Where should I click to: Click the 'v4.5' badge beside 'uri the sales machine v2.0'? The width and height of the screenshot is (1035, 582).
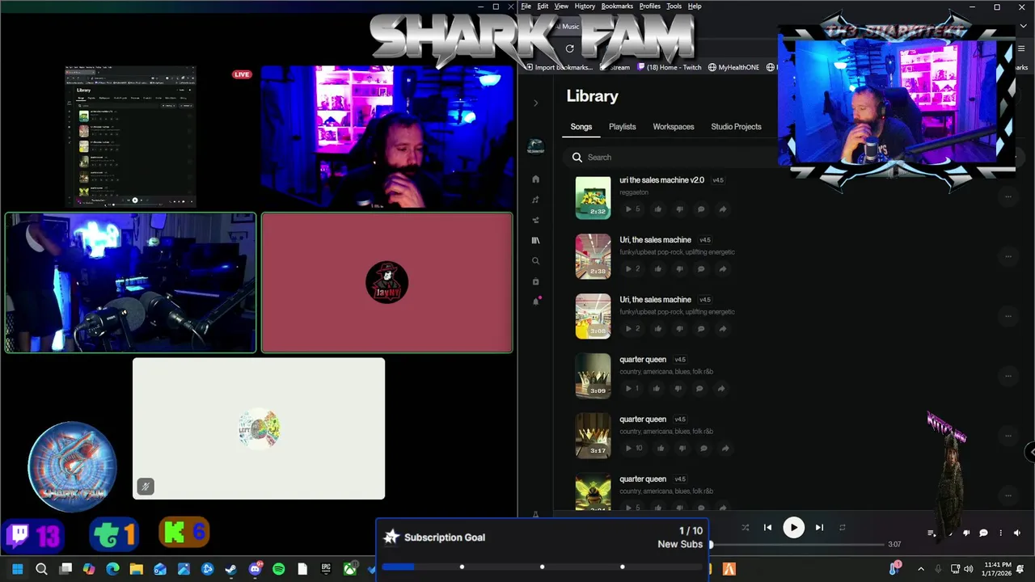[x=718, y=180]
